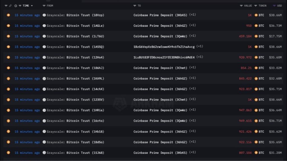Image resolution: width=287 pixels, height=161 pixels.
Task: Click the address 1BzG6VepXr862rwEoweKh9vbTkZ1haAvcg
Action: pos(164,47)
